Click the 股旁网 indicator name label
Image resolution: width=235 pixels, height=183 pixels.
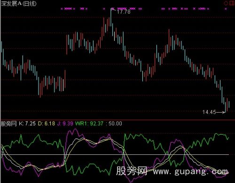pyautogui.click(x=9, y=124)
